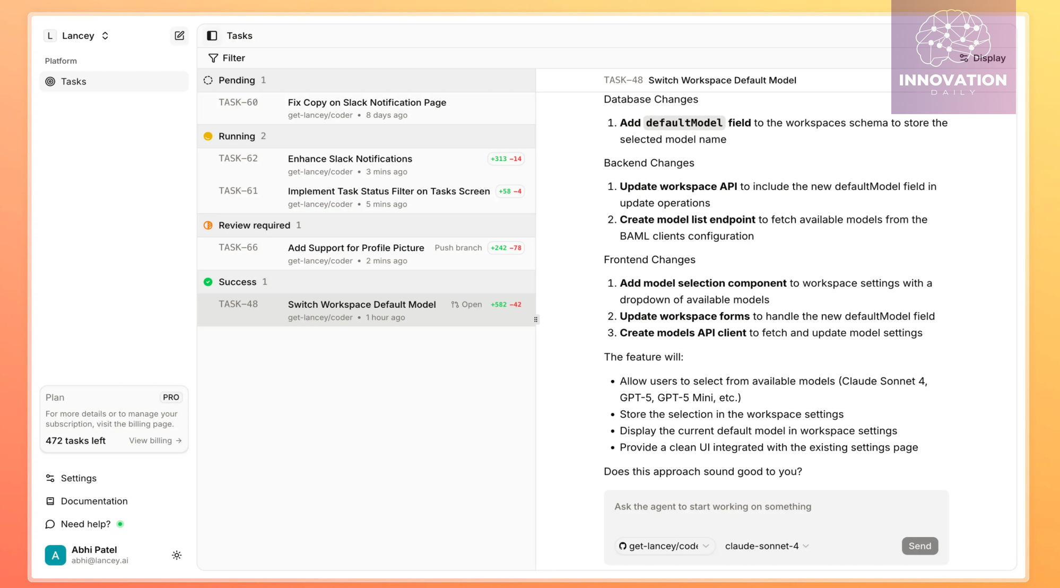Open the Display options

point(983,58)
